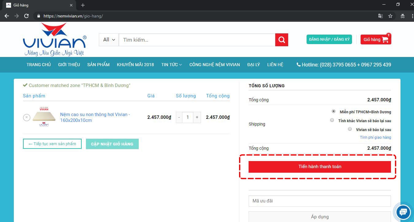This screenshot has height=222, width=414.
Task: Open a new browser tab
Action: 83,5
